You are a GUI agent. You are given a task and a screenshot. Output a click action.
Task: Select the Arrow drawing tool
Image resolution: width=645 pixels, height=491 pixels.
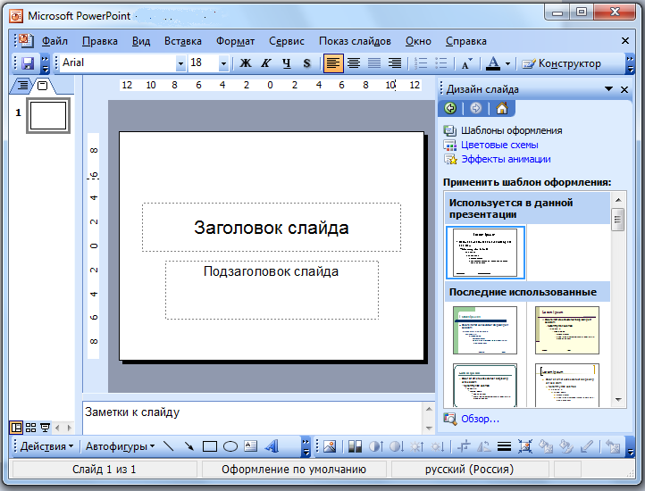point(188,446)
